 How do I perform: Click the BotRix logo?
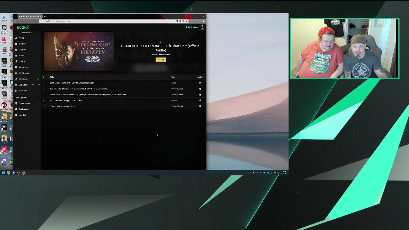click(x=23, y=27)
